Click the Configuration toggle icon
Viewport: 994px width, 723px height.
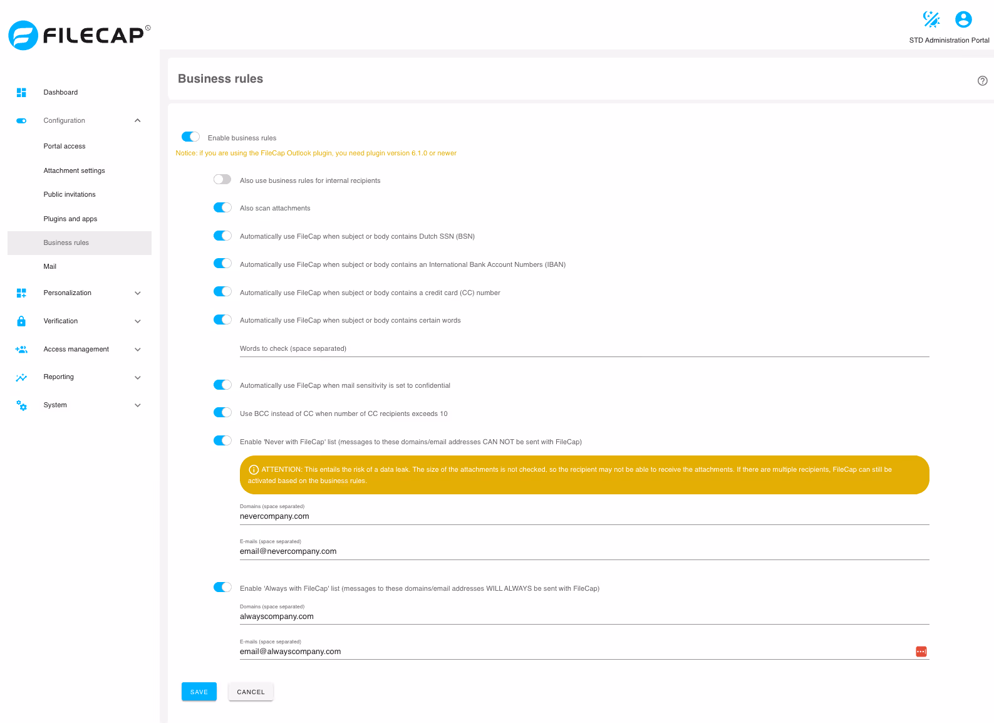tap(21, 121)
